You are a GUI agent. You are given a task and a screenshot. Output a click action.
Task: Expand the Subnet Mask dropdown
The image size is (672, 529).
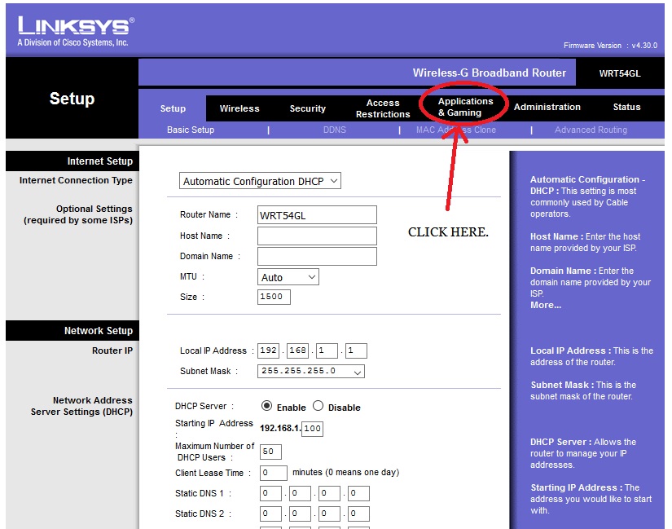[x=311, y=371]
